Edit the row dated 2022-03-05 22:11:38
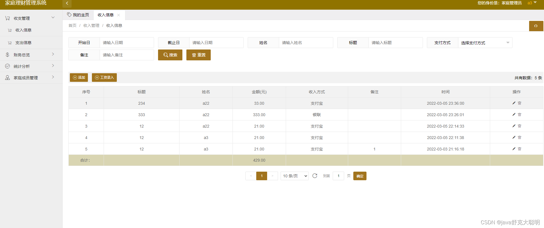The image size is (544, 228). tap(514, 137)
